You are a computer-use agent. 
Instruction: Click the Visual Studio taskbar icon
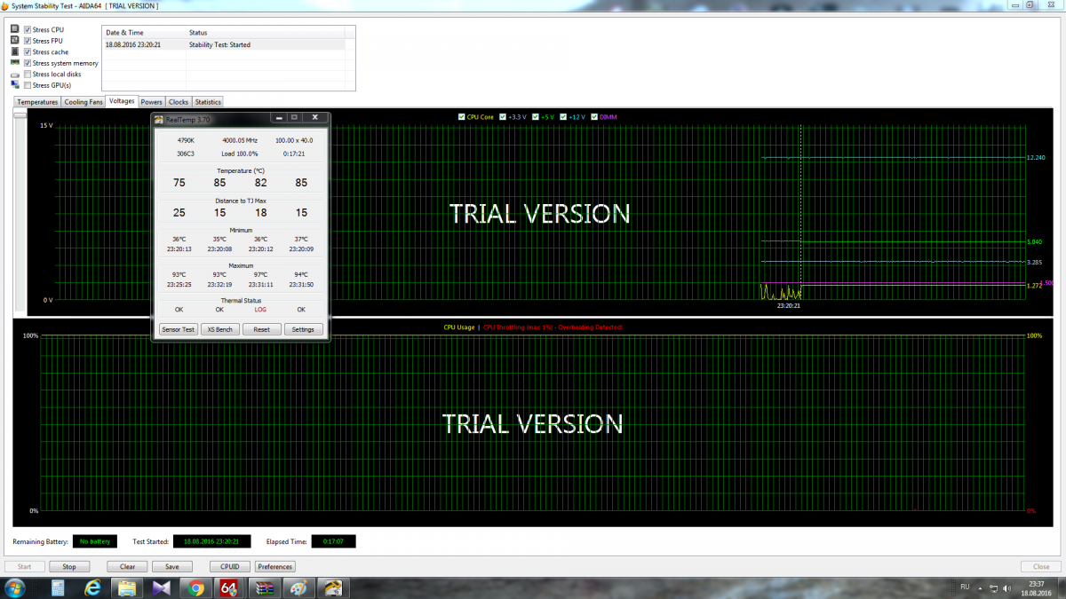coord(161,587)
